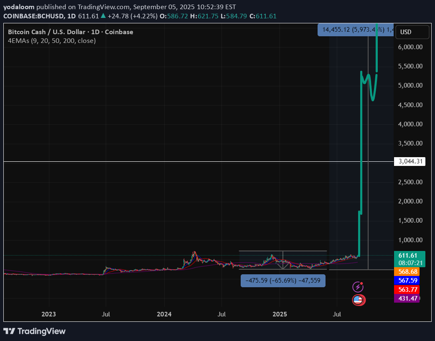Click the 2,000.00 price axis label

411,201
